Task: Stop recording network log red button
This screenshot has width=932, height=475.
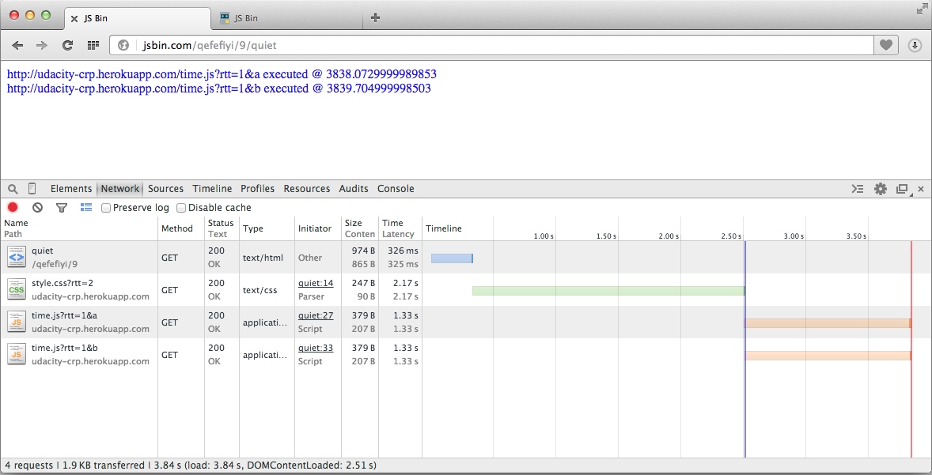Action: (13, 207)
